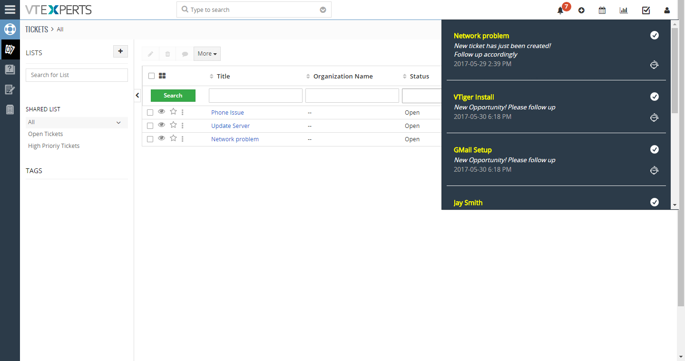This screenshot has width=685, height=361.
Task: Snooze the Network problem notification
Action: click(x=655, y=65)
